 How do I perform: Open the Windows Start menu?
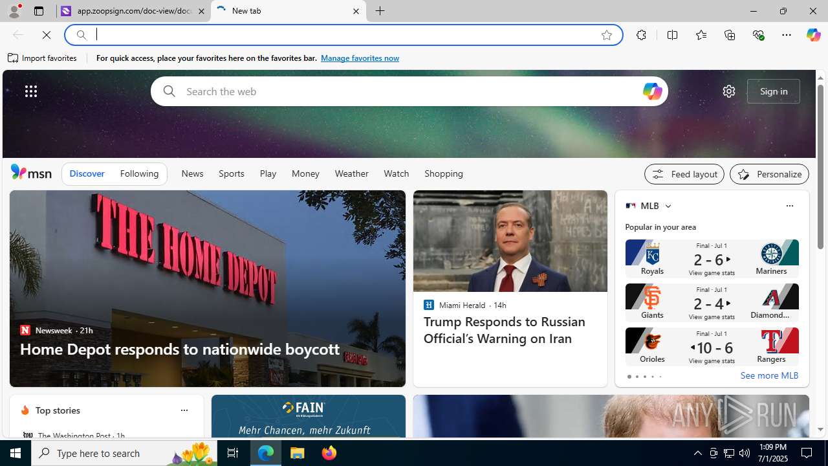pos(16,453)
